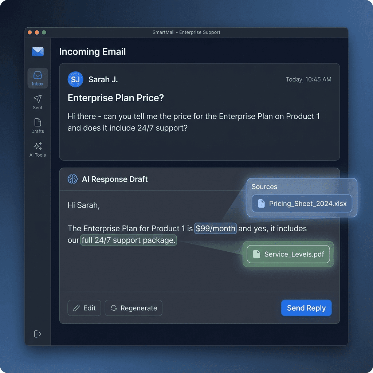Click the Edit button

pyautogui.click(x=85, y=308)
